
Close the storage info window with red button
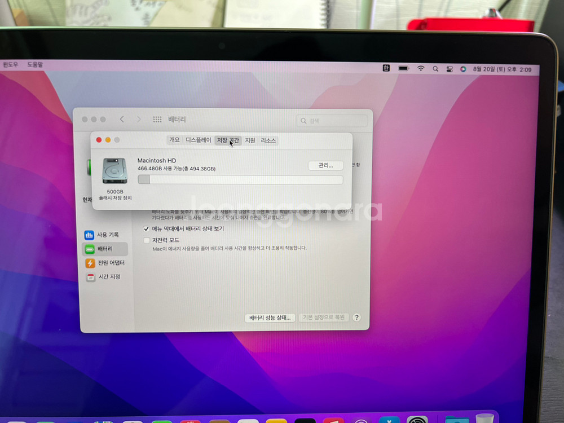click(99, 139)
